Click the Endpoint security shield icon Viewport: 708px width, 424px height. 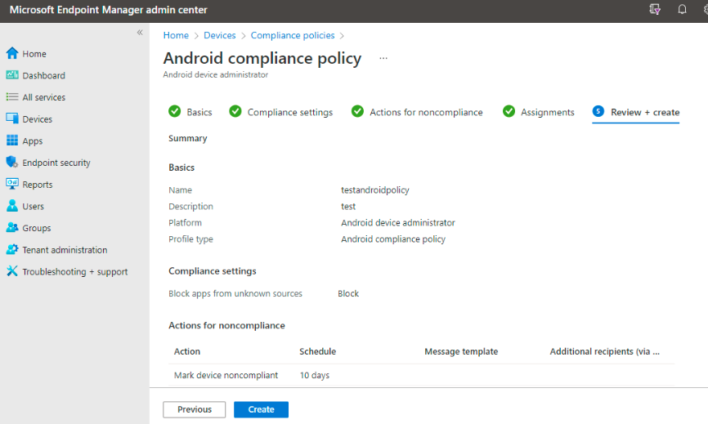(11, 163)
